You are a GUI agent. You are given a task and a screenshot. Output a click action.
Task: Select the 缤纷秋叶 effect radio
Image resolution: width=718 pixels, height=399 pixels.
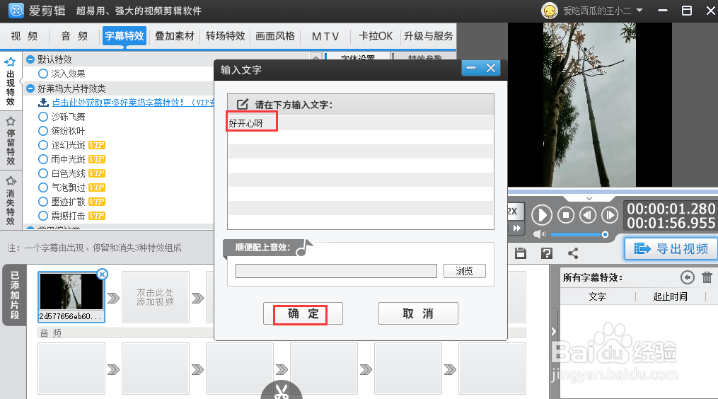pos(43,131)
